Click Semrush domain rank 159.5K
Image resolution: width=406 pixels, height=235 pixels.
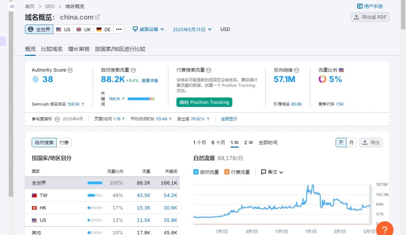pos(73,104)
